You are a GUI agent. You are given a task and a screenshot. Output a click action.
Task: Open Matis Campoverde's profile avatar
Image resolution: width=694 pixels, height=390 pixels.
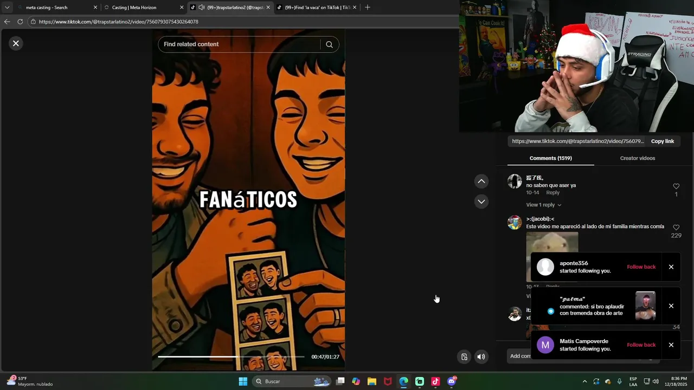[x=545, y=345]
